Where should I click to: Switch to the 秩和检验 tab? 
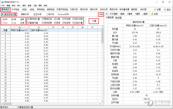pos(41,9)
